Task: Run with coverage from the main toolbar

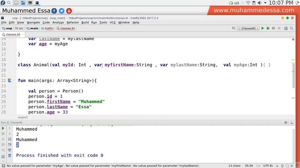Action: 274,28
